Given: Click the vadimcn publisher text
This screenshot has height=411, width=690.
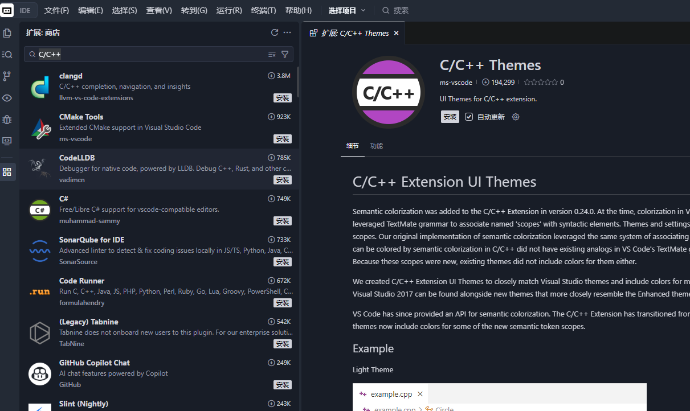Looking at the screenshot, I should 71,180.
